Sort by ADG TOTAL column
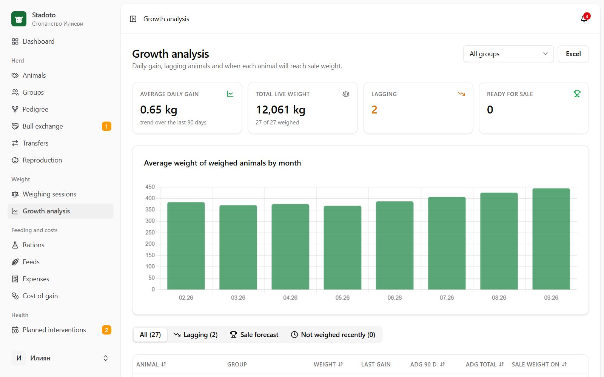 [x=485, y=364]
